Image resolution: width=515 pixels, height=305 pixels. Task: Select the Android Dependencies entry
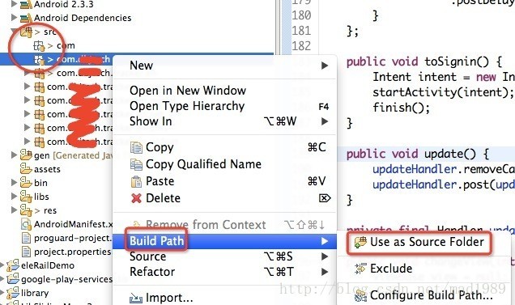tap(83, 18)
